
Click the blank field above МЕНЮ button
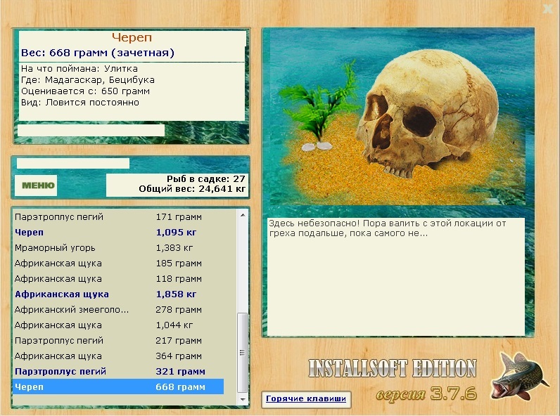tap(73, 163)
